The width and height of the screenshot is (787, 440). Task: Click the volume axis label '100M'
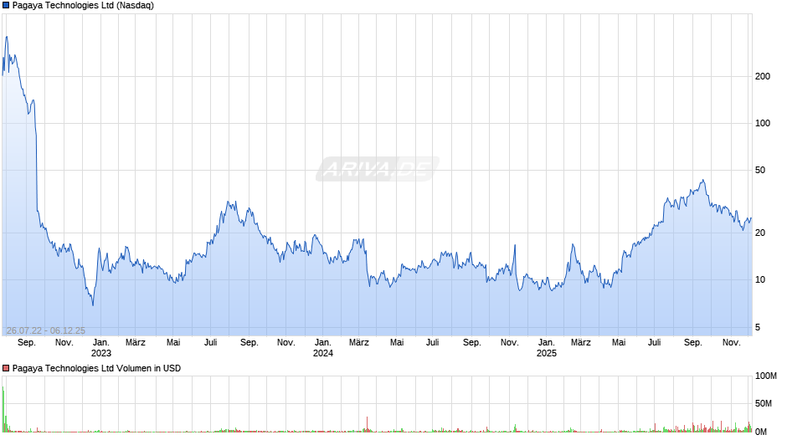click(766, 376)
